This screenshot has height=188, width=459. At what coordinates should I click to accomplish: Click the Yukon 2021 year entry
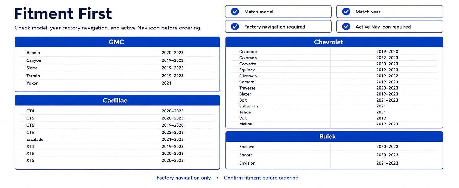click(166, 83)
